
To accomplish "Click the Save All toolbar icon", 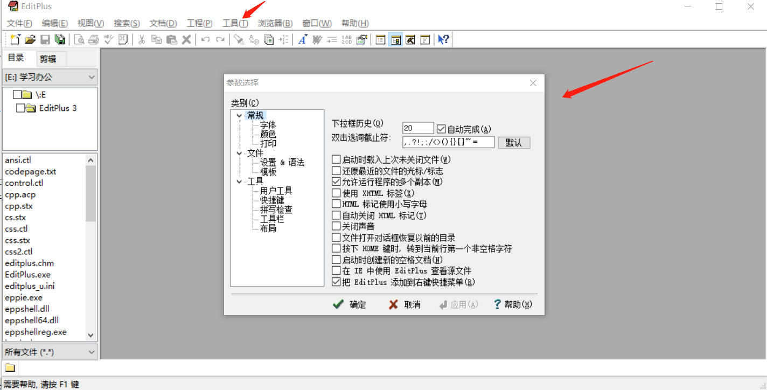I will tap(60, 39).
